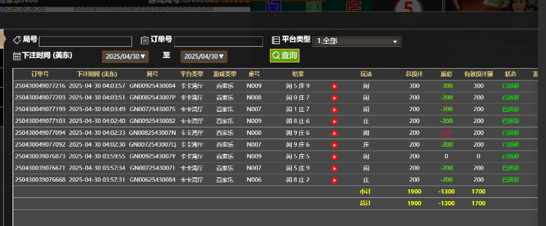Click the tag icon beside 局号
546x226 pixels.
click(17, 41)
